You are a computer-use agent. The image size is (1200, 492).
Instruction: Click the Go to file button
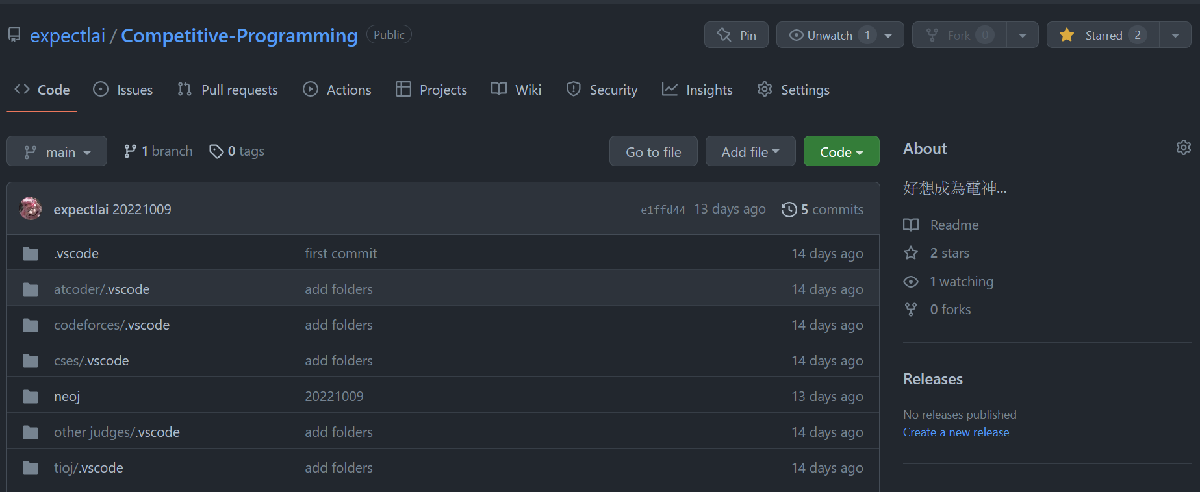click(653, 151)
